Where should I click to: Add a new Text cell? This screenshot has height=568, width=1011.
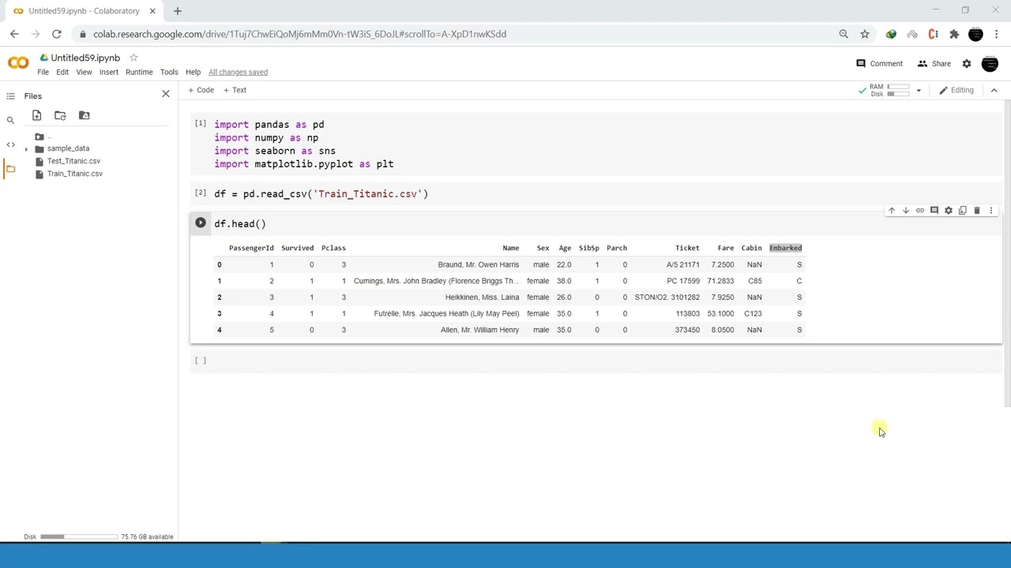(x=235, y=90)
